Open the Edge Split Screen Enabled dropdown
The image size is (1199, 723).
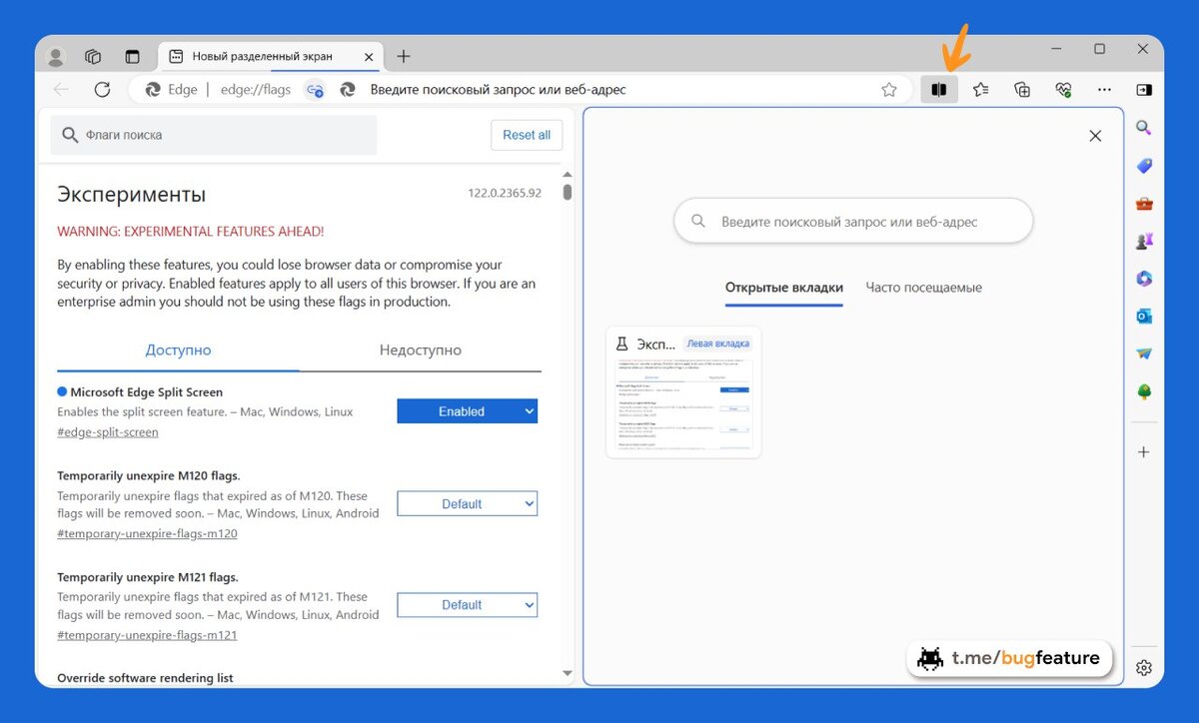point(467,411)
